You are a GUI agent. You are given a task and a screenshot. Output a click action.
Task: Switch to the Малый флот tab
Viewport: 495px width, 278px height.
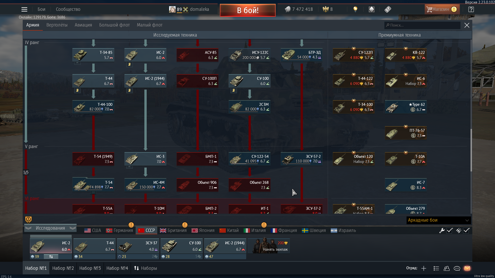150,25
